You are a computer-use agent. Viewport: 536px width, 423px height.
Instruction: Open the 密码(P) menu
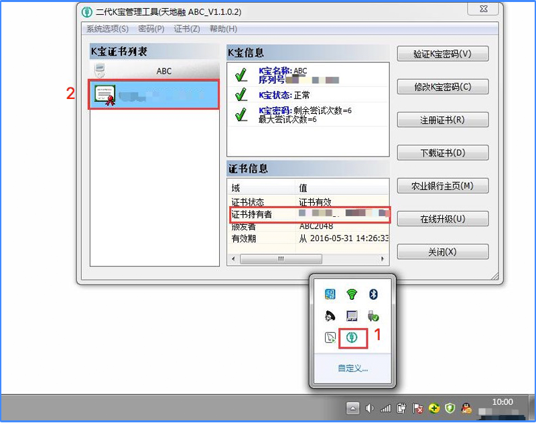click(x=151, y=29)
